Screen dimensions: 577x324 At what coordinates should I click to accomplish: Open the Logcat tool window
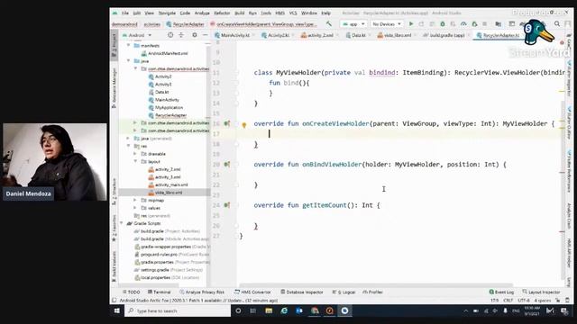coord(343,292)
